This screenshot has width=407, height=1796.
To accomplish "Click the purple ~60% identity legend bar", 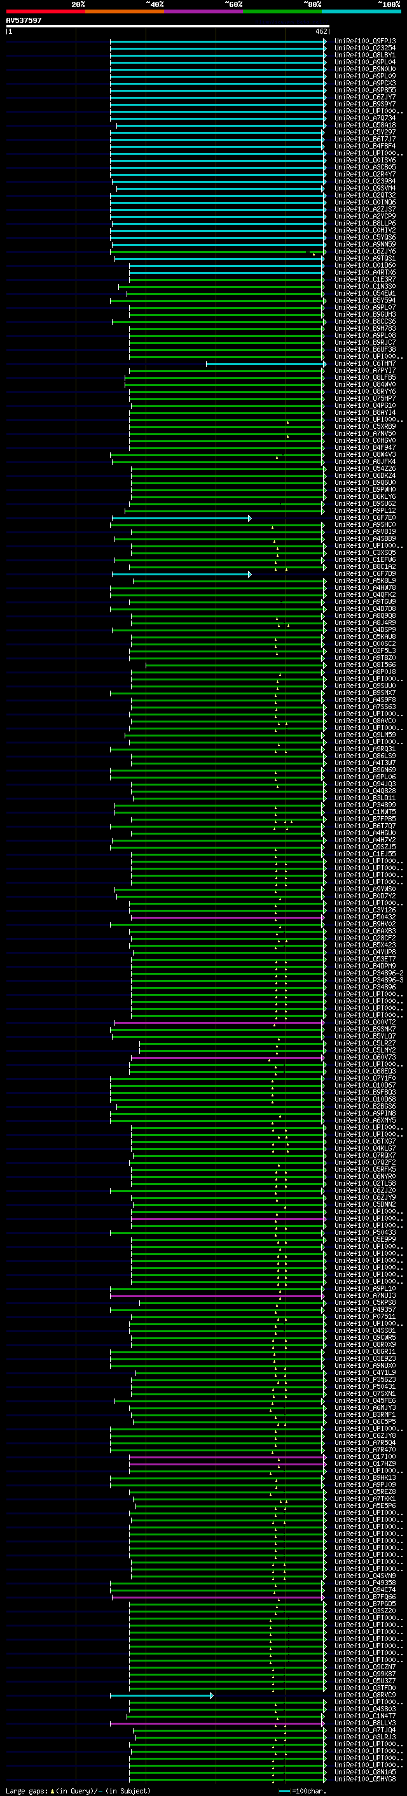I will pyautogui.click(x=204, y=11).
